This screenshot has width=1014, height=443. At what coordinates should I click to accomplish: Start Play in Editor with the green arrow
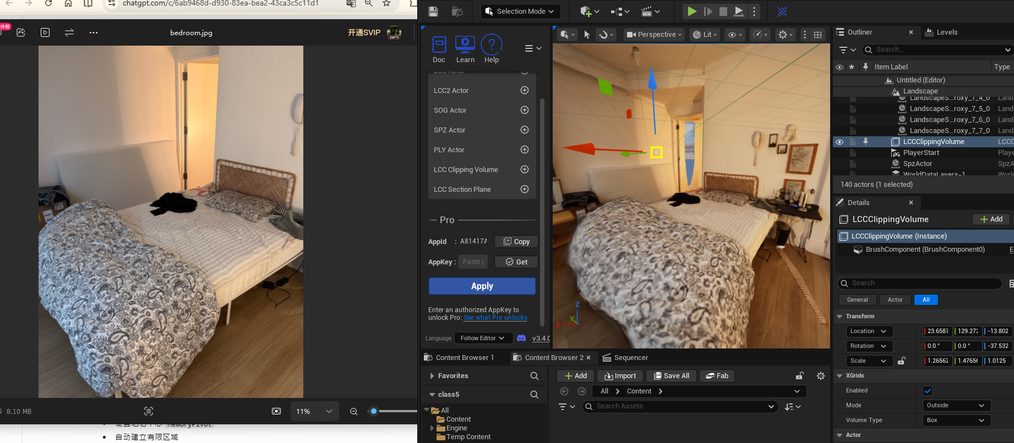692,12
